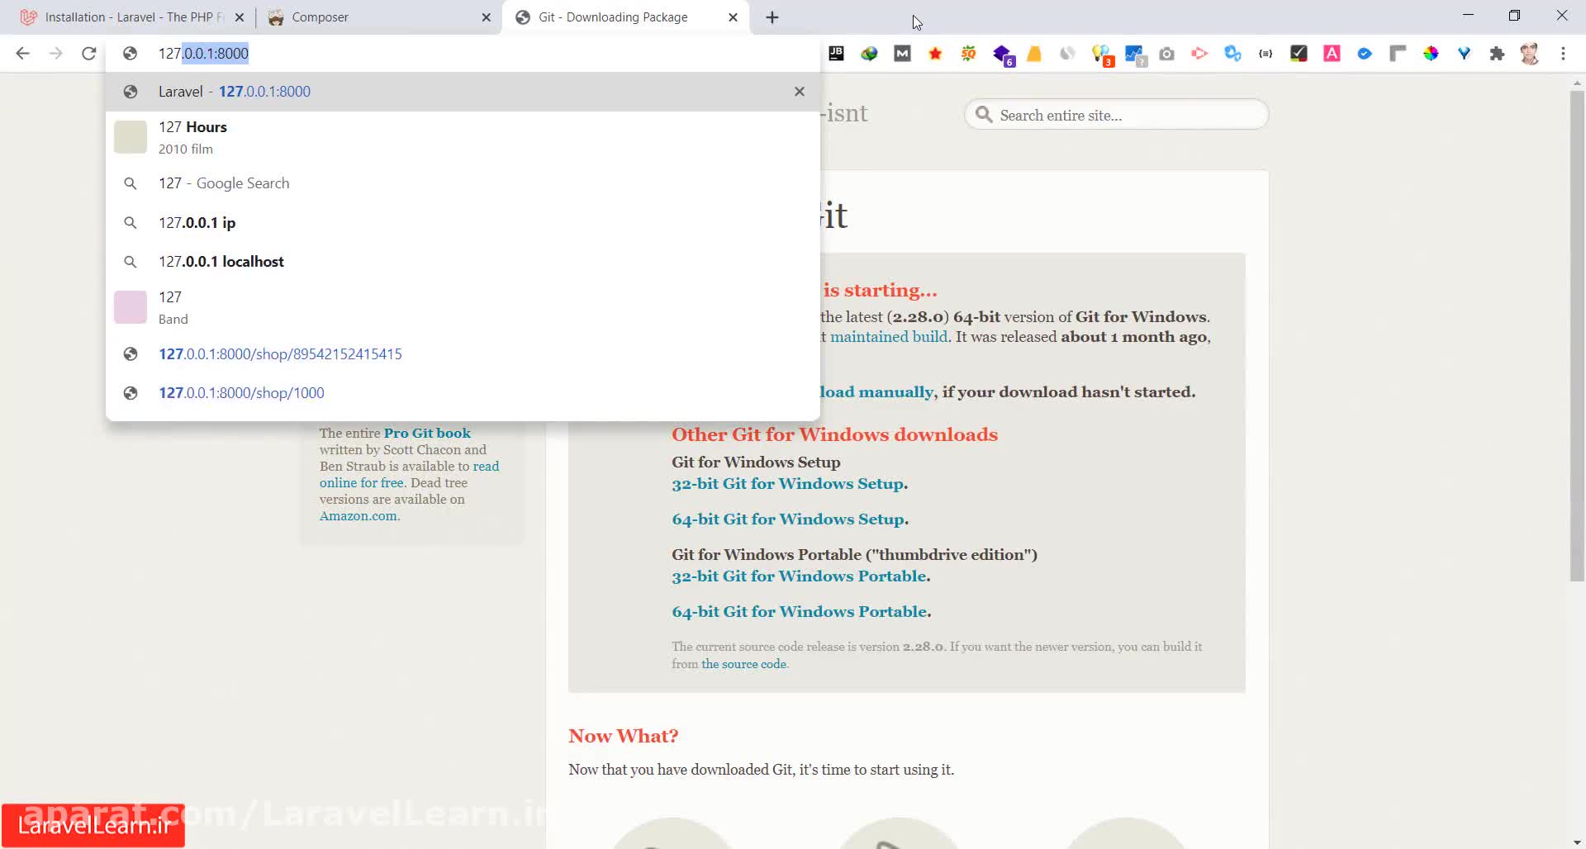The image size is (1586, 849).
Task: Click the color wheel extension icon
Action: [x=1431, y=54]
